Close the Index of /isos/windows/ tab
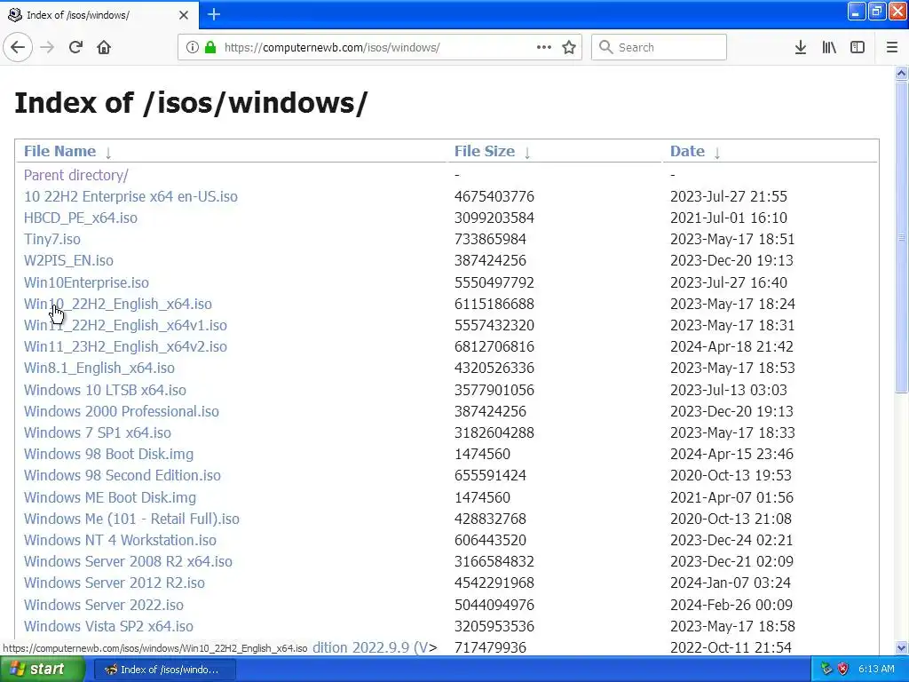The width and height of the screenshot is (909, 682). tap(184, 15)
